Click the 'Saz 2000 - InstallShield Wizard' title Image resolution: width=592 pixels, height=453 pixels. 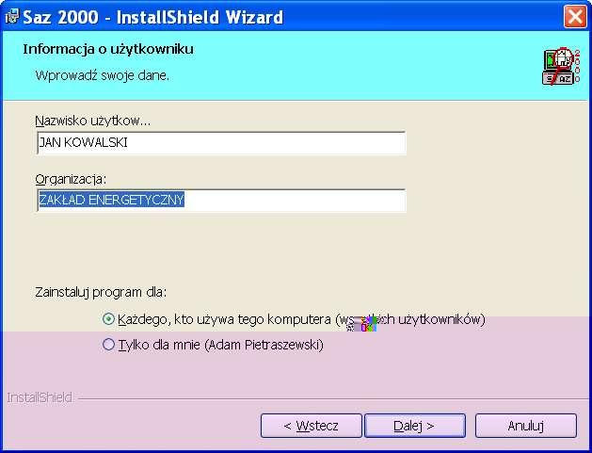152,17
